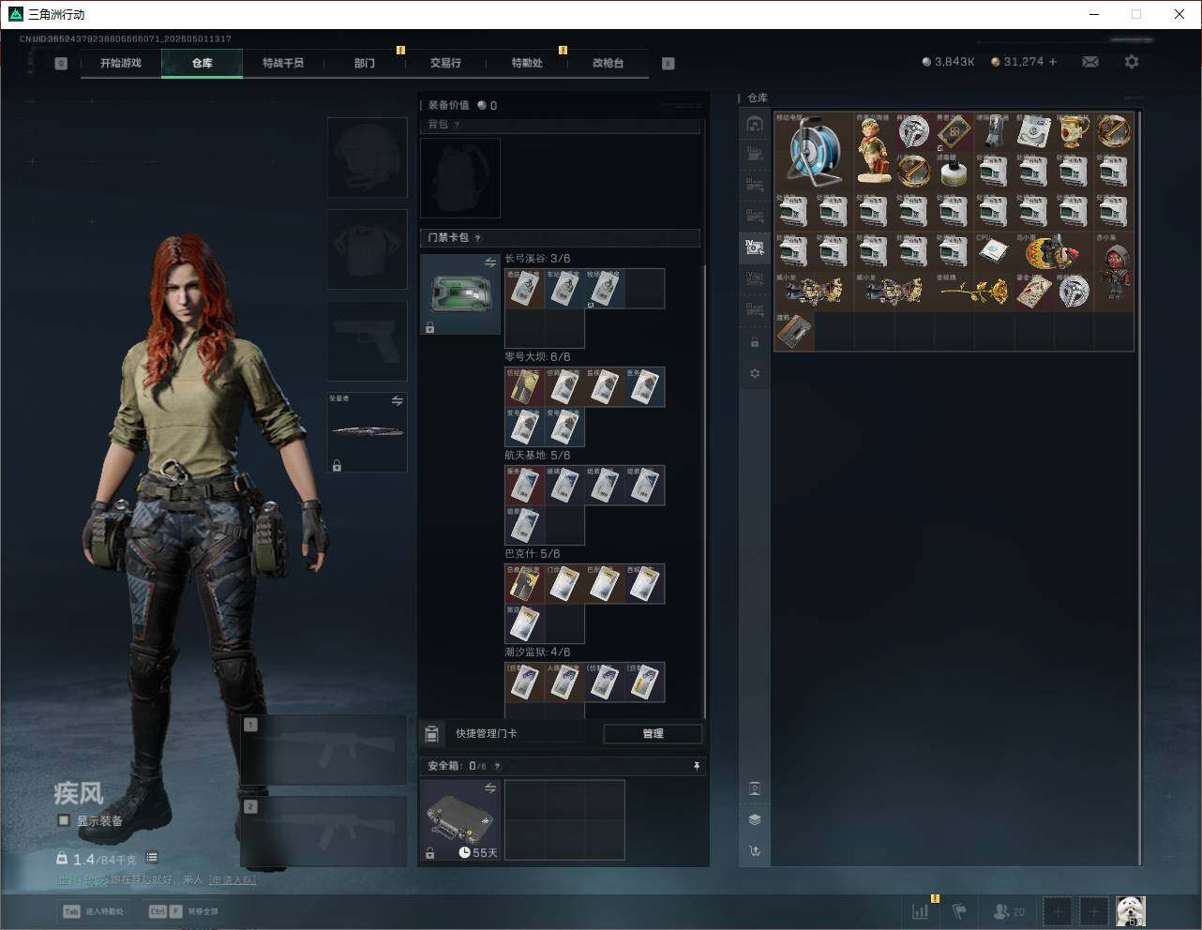Select the red hooded doll item
The height and width of the screenshot is (930, 1202).
tap(1114, 272)
